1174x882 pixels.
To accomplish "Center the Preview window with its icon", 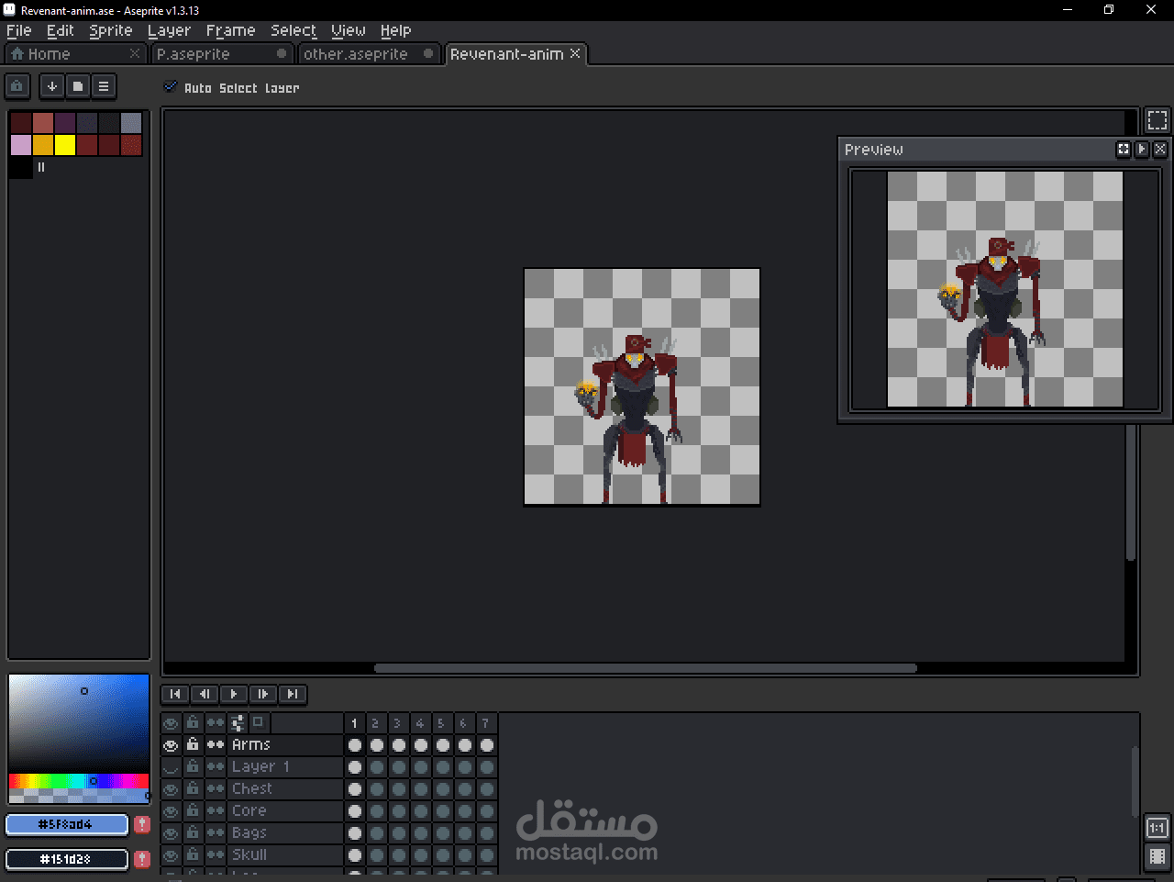I will click(x=1124, y=149).
